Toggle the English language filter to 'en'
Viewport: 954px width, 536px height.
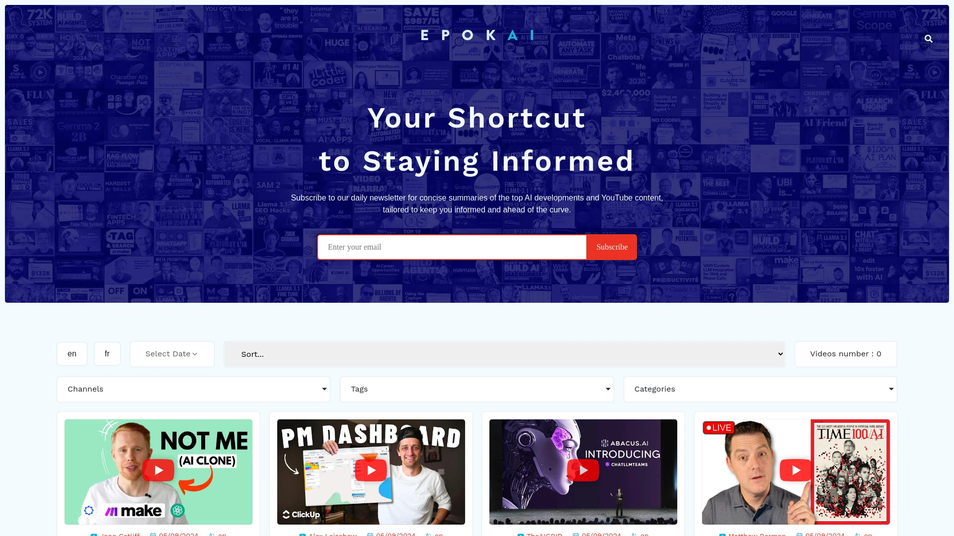[72, 353]
